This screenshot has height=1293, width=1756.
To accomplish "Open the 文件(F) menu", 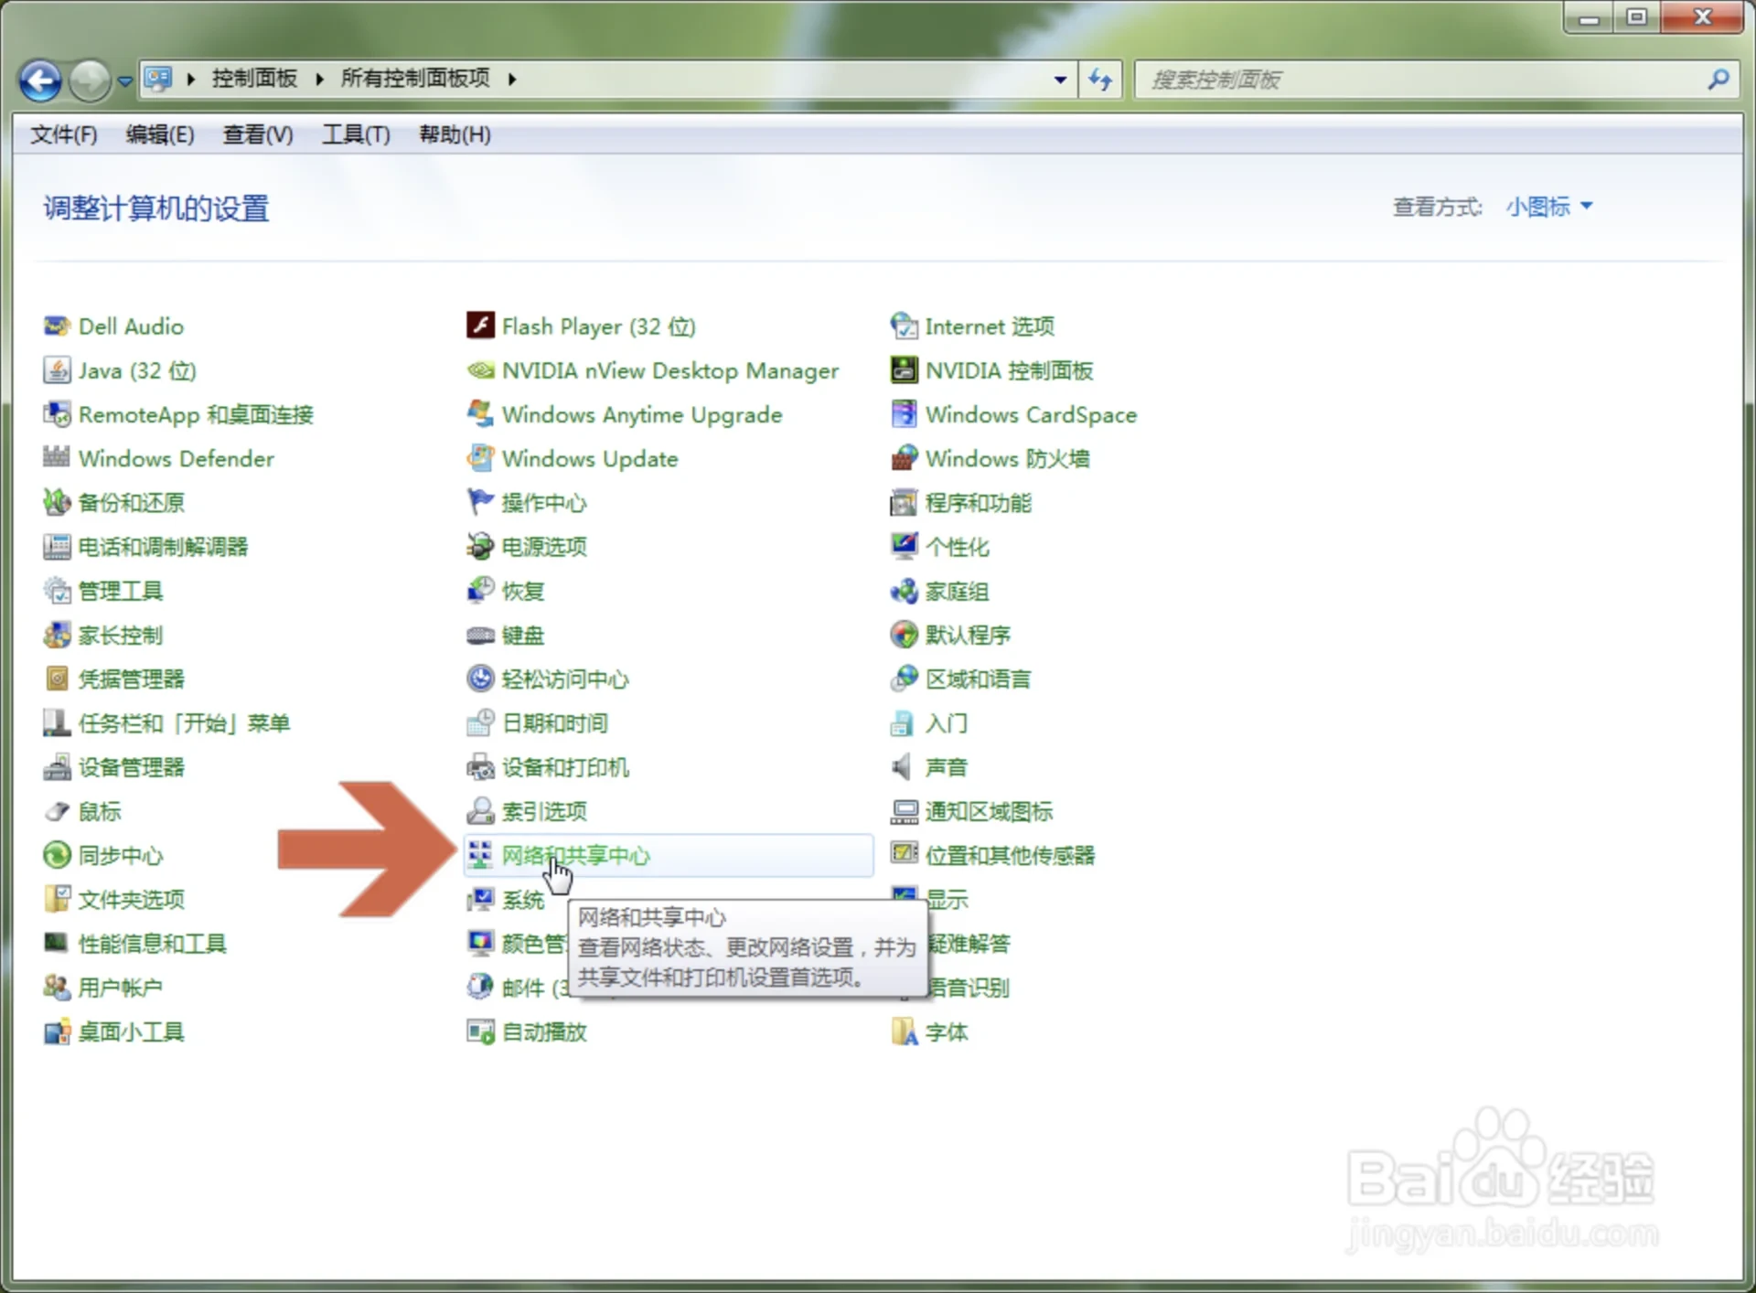I will click(63, 134).
